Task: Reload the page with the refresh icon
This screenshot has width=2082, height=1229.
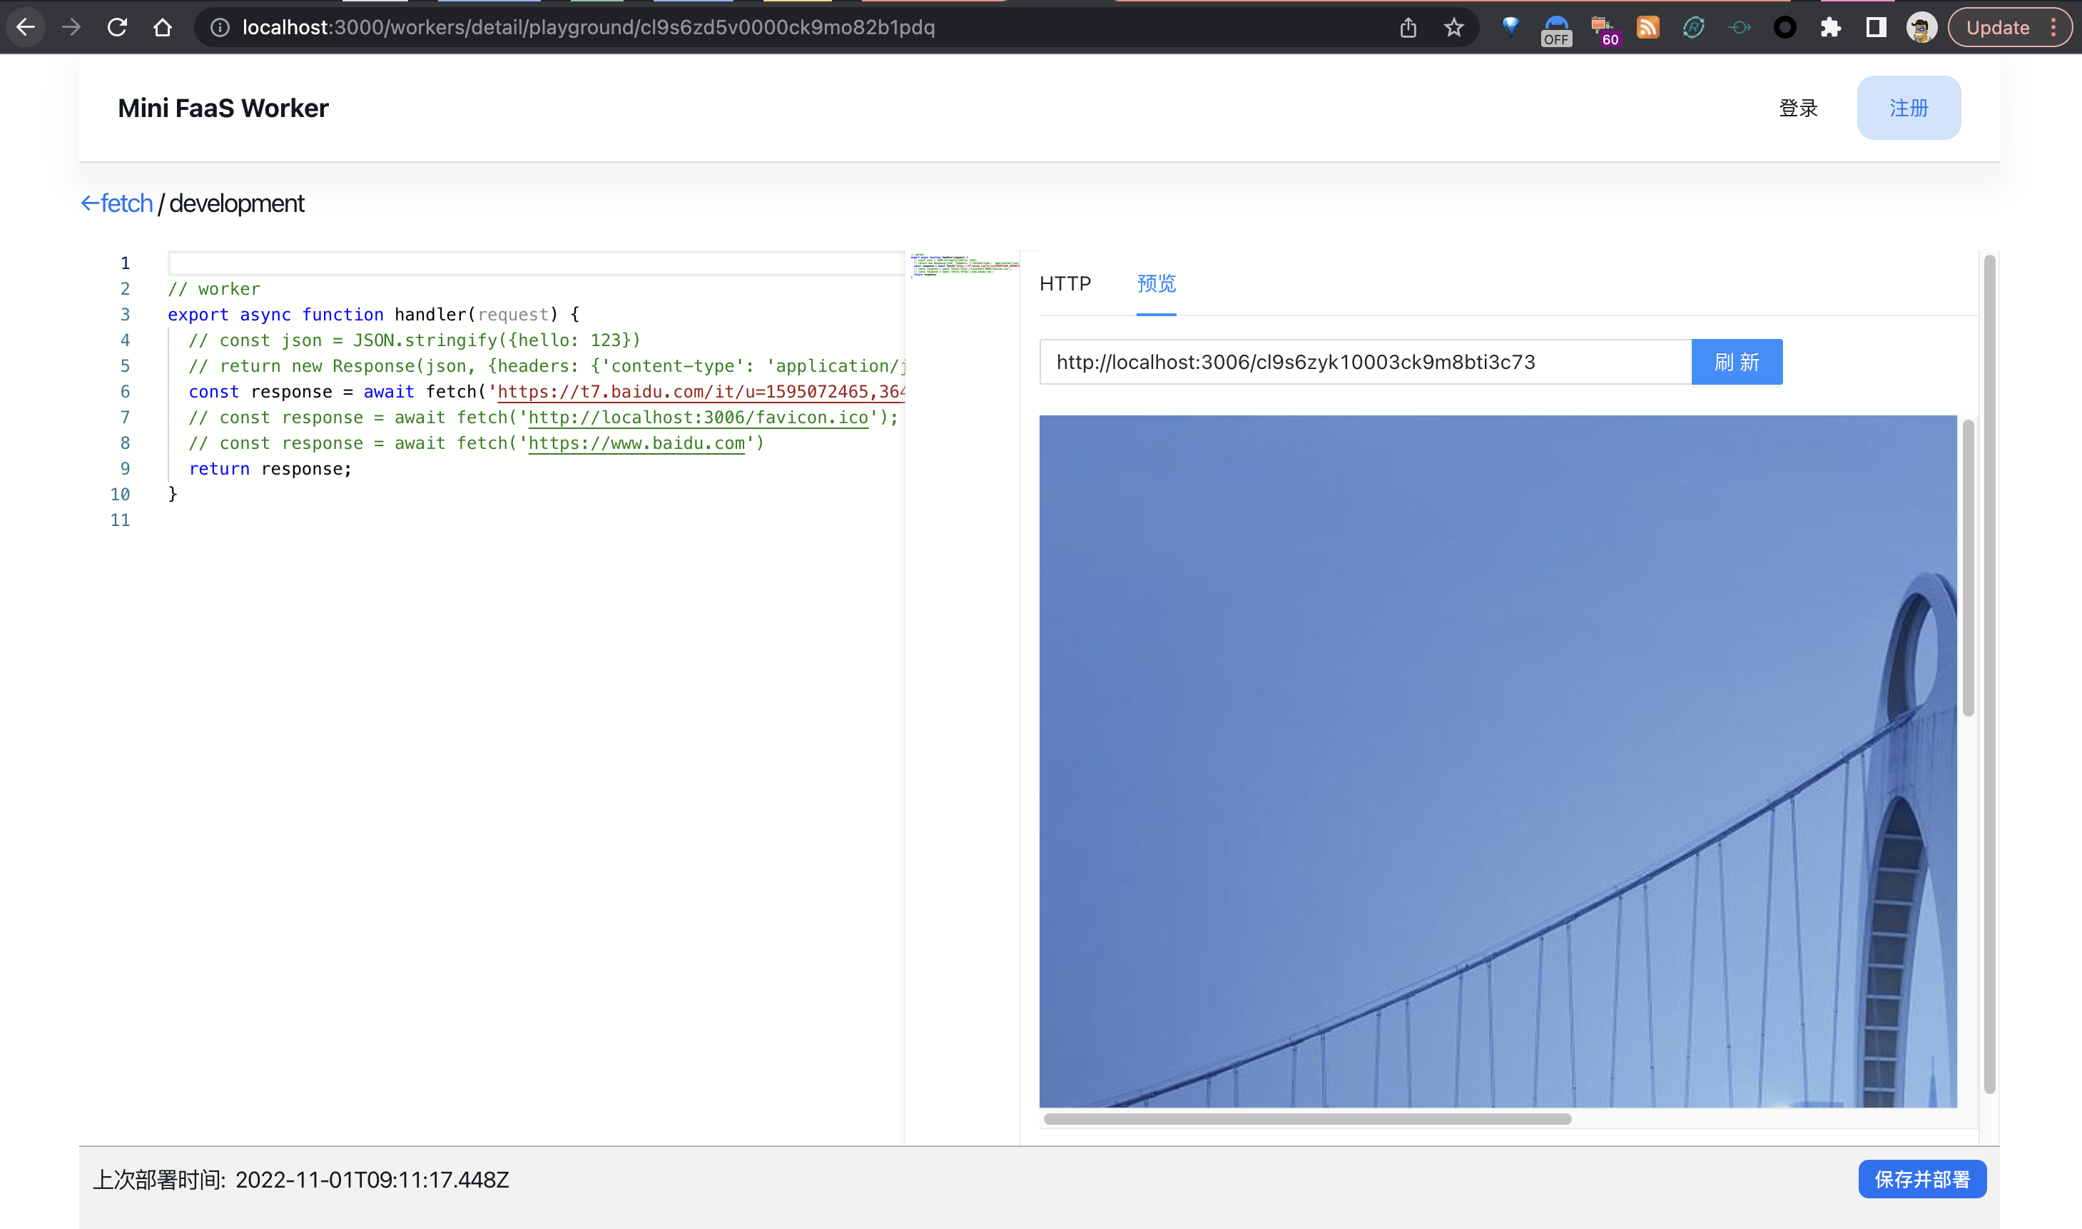Action: (117, 27)
